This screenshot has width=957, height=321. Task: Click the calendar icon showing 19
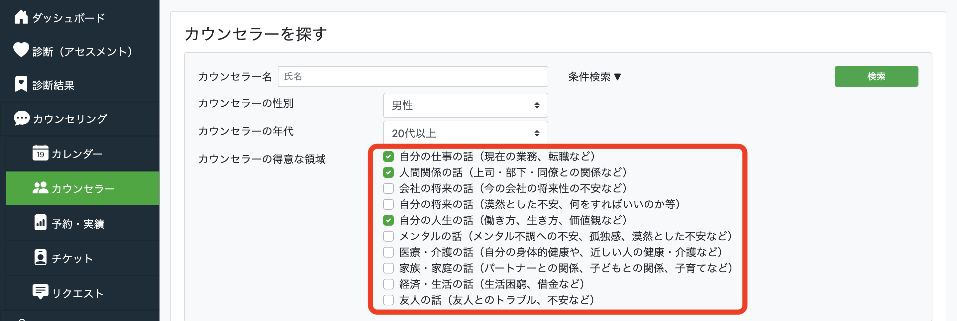[40, 153]
